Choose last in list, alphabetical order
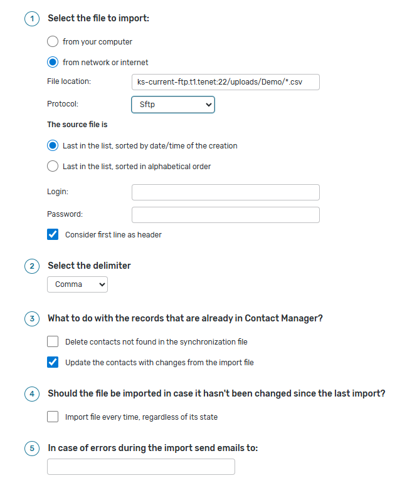The image size is (412, 483). point(53,167)
